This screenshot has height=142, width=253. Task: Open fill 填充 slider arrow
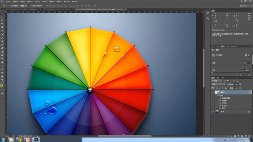pyautogui.click(x=240, y=88)
